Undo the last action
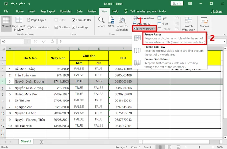This screenshot has height=149, width=227. pyautogui.click(x=13, y=4)
